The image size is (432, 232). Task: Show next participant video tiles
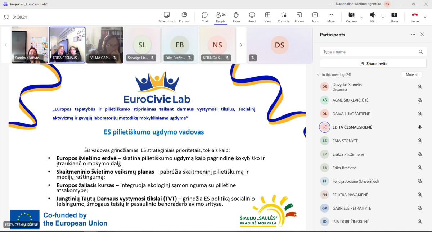point(241,45)
